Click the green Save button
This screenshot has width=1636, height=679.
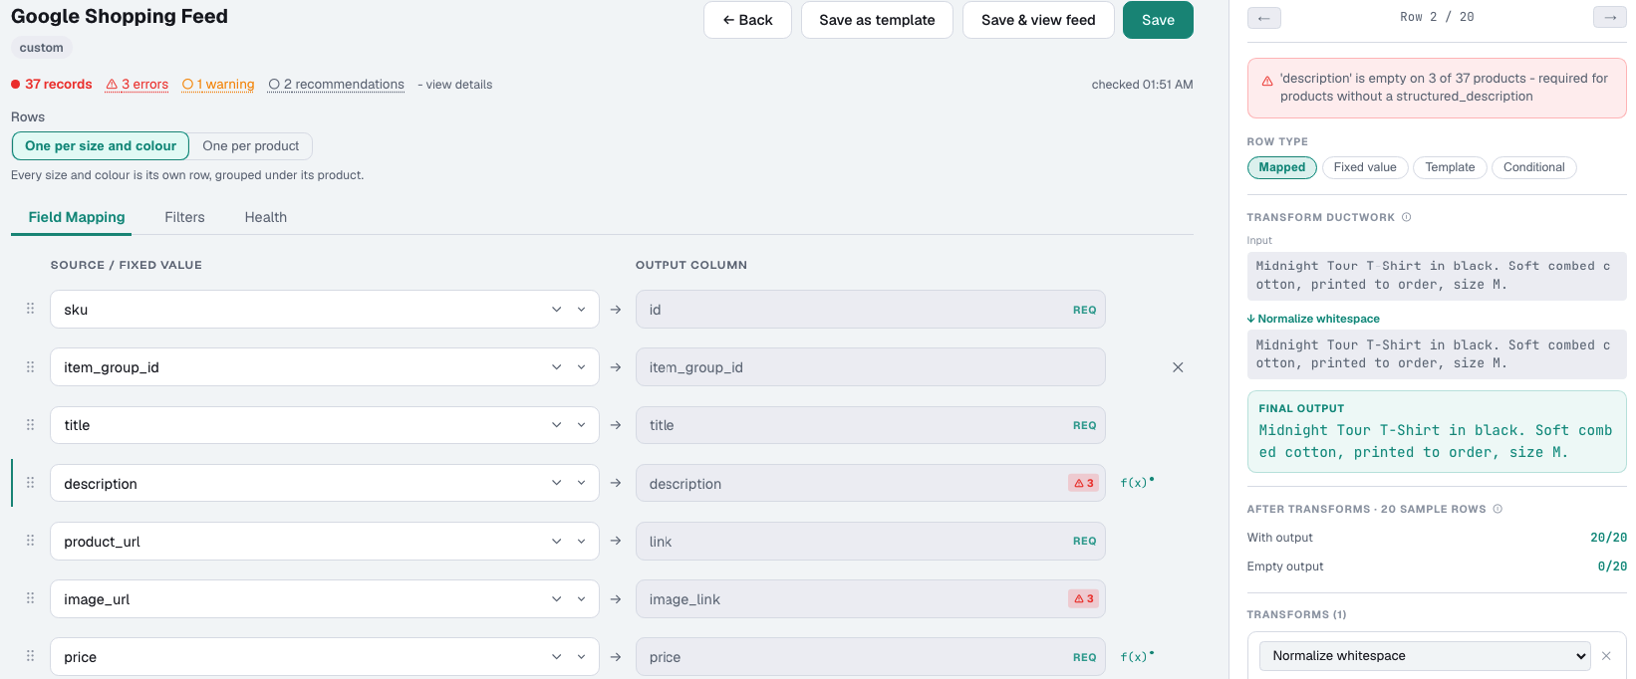[x=1158, y=20]
